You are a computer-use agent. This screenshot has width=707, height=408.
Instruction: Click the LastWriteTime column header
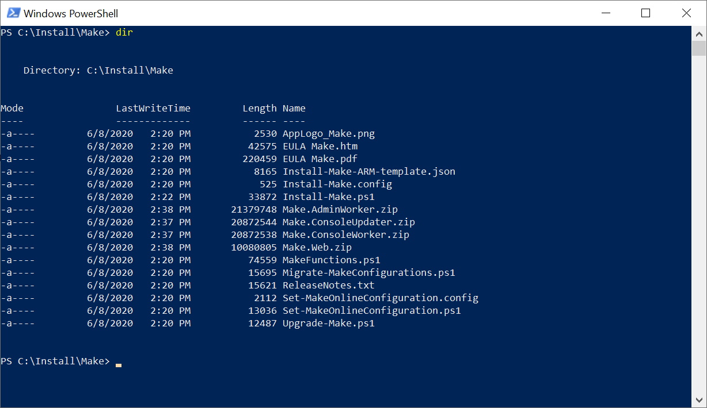click(153, 108)
